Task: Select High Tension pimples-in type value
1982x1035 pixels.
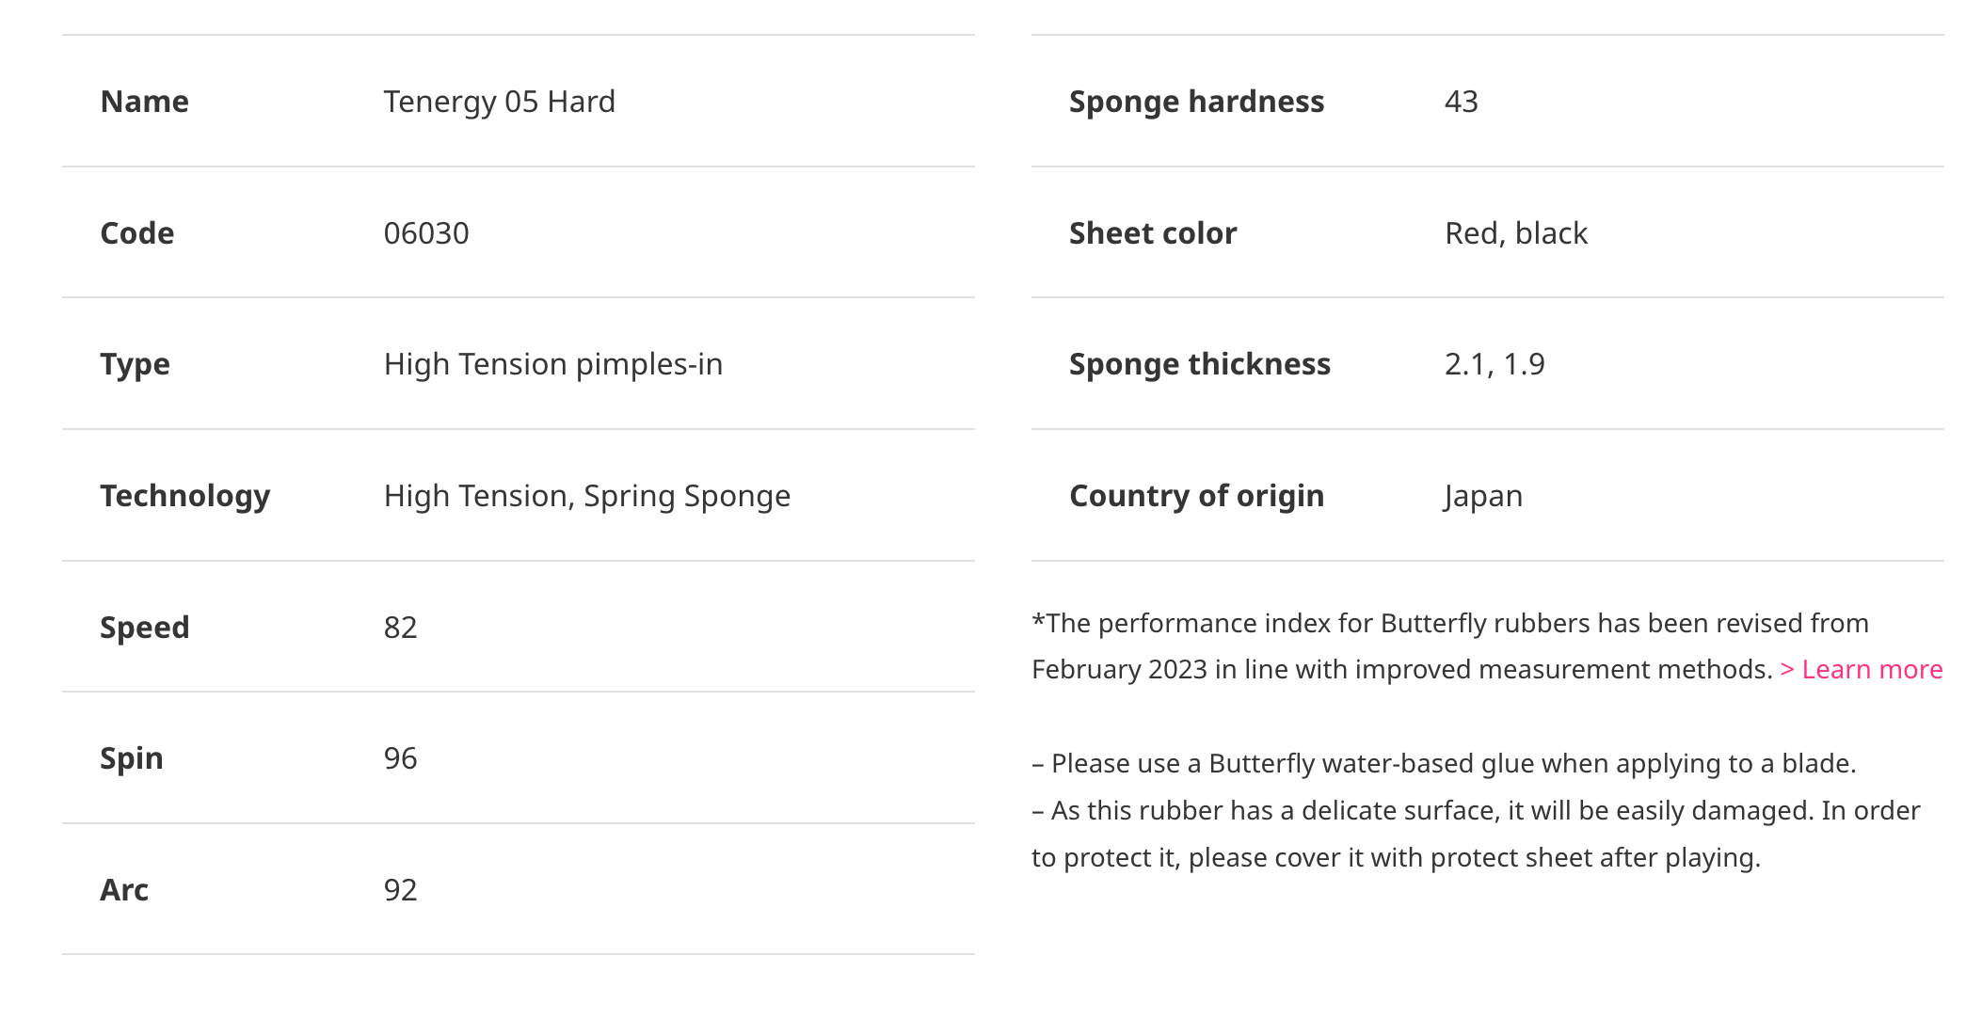Action: [552, 365]
